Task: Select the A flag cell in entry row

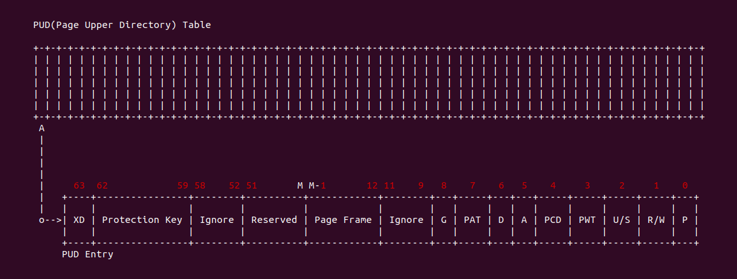Action: point(524,220)
